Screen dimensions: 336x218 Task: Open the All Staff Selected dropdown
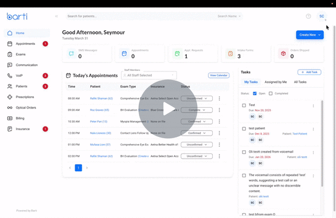pos(149,75)
